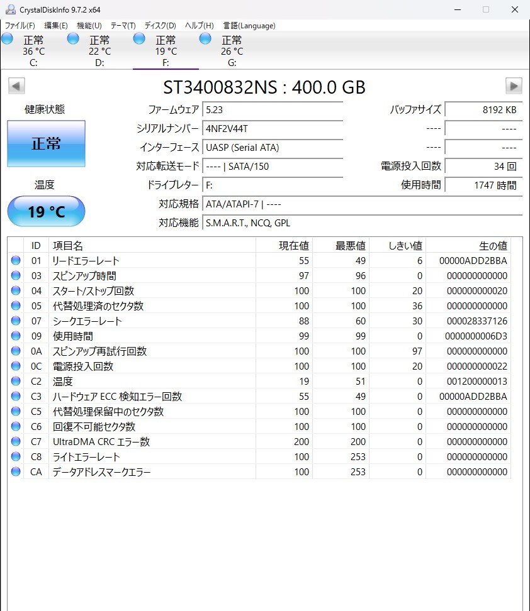Click the next disk arrow button
The height and width of the screenshot is (611, 530).
coord(514,85)
